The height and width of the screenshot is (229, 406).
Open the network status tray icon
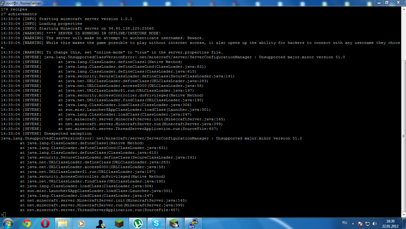pyautogui.click(x=367, y=224)
